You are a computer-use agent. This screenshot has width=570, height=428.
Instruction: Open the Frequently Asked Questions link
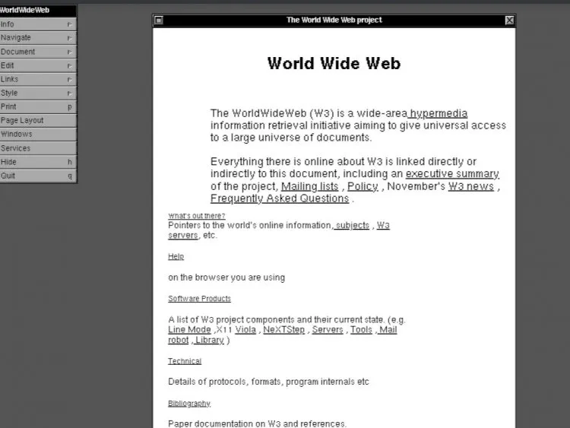[279, 198]
